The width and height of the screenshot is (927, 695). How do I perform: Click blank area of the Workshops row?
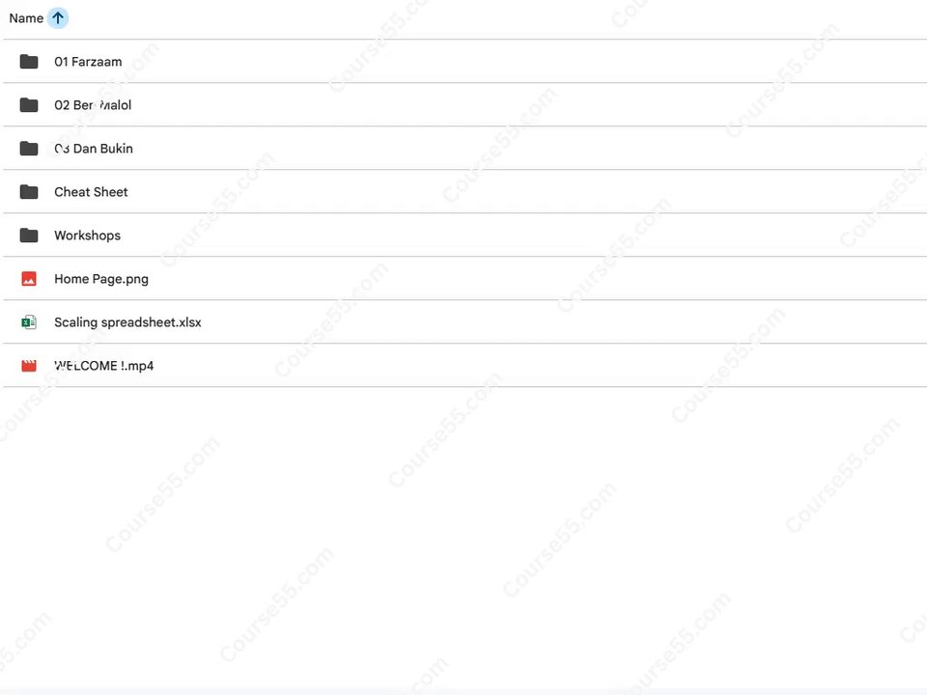point(520,236)
